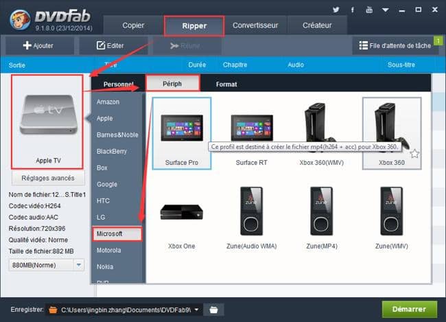Select the Format profile tab
The image size is (446, 322).
click(226, 84)
